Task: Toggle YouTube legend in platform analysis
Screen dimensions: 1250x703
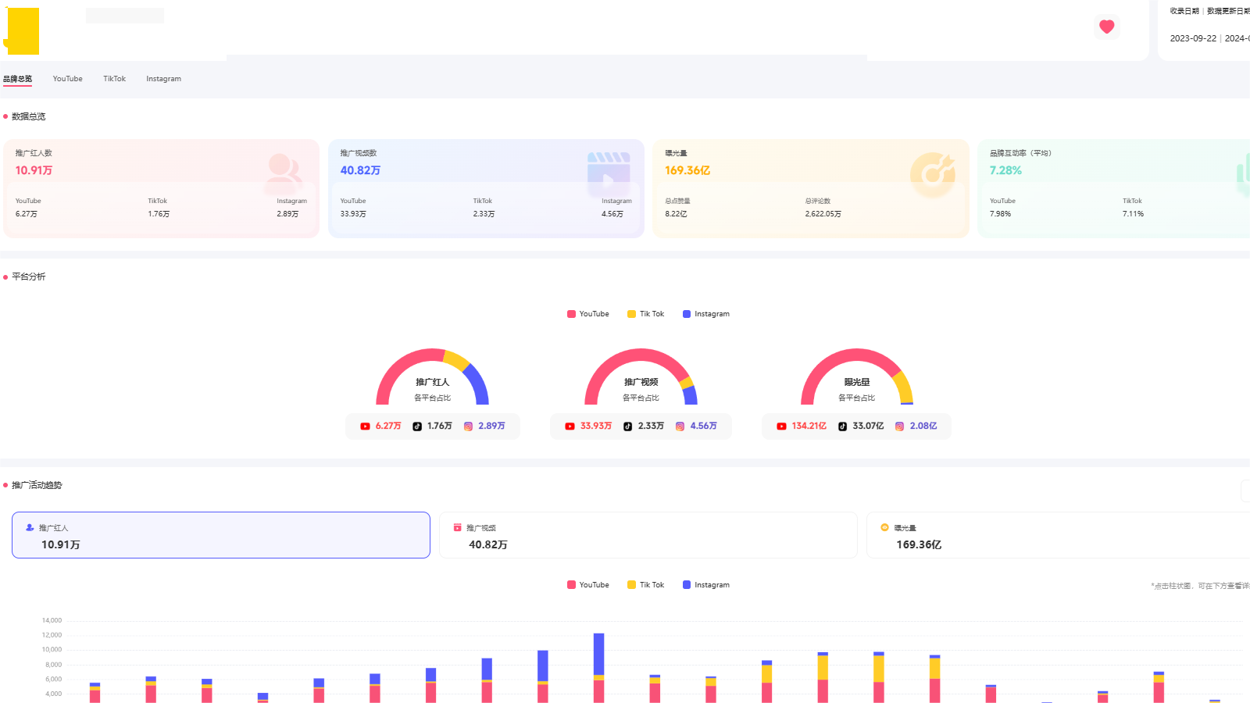Action: coord(588,314)
